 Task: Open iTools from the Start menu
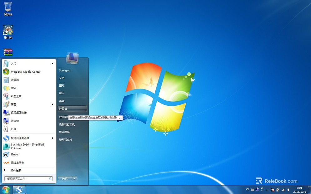[x=29, y=154]
